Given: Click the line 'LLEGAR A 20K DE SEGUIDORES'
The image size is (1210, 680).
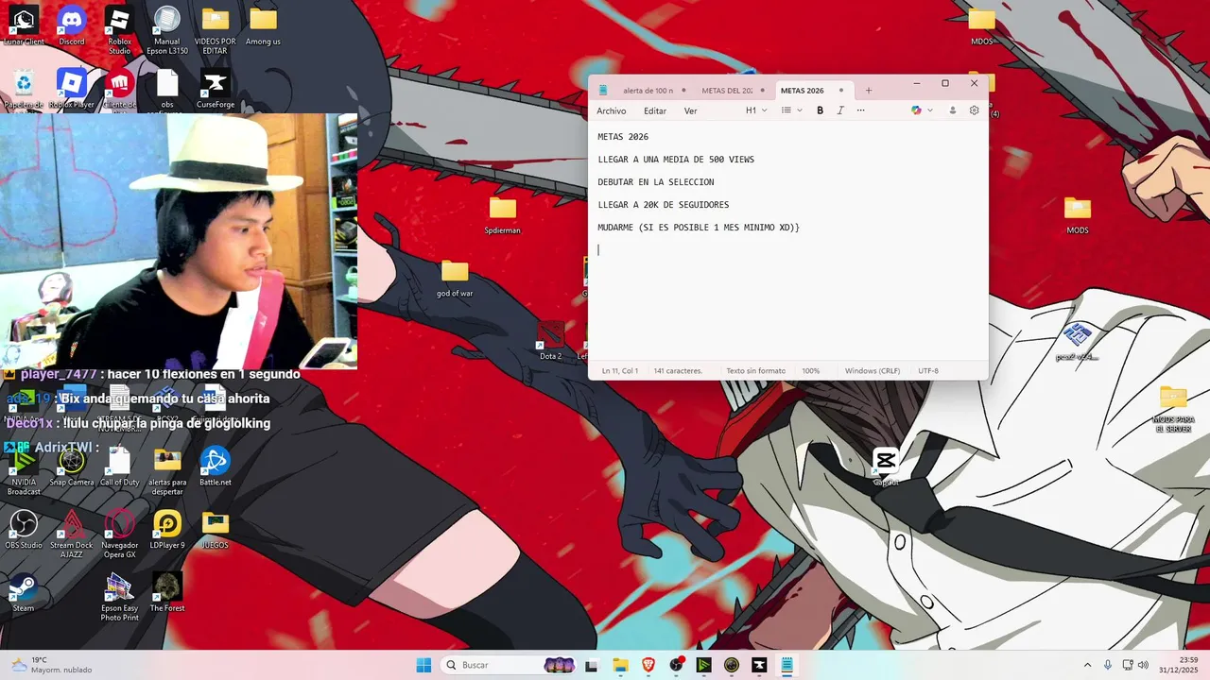Looking at the screenshot, I should 664,205.
